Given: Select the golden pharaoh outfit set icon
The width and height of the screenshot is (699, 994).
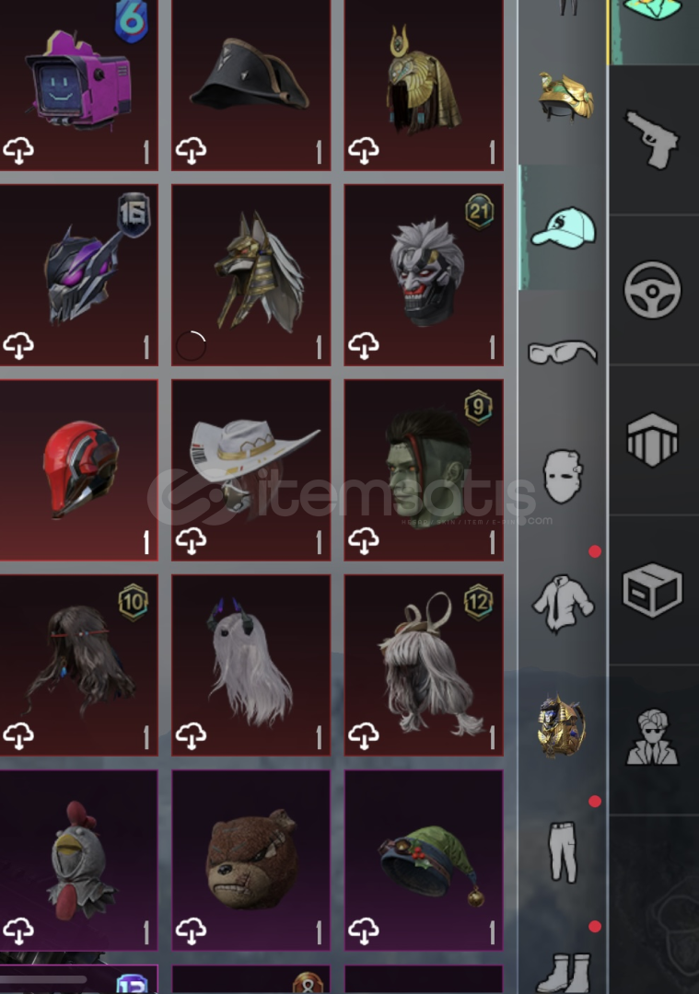Looking at the screenshot, I should [x=562, y=726].
